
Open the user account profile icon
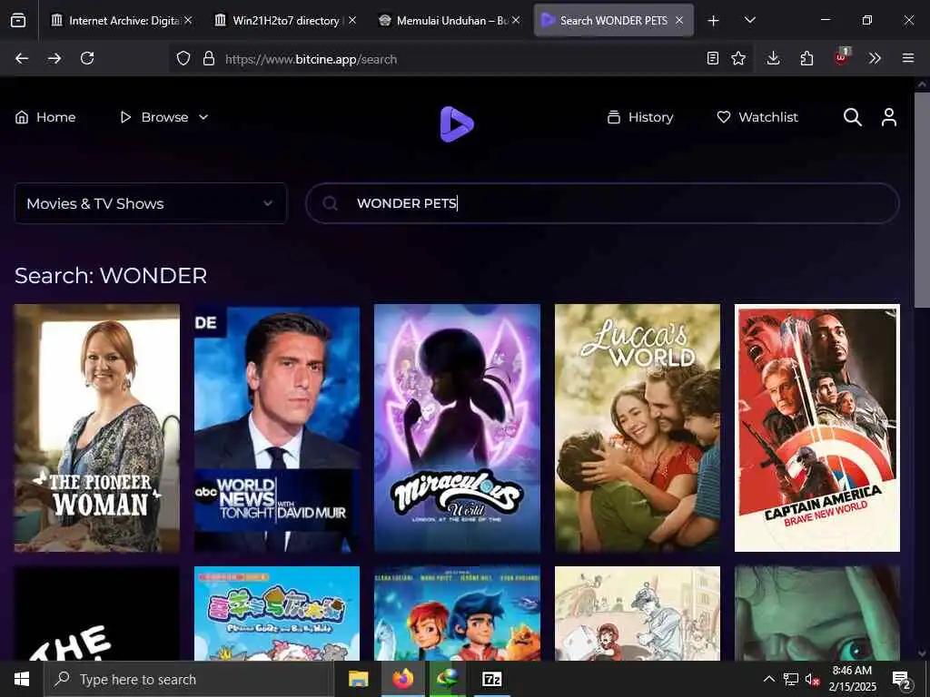pyautogui.click(x=888, y=117)
